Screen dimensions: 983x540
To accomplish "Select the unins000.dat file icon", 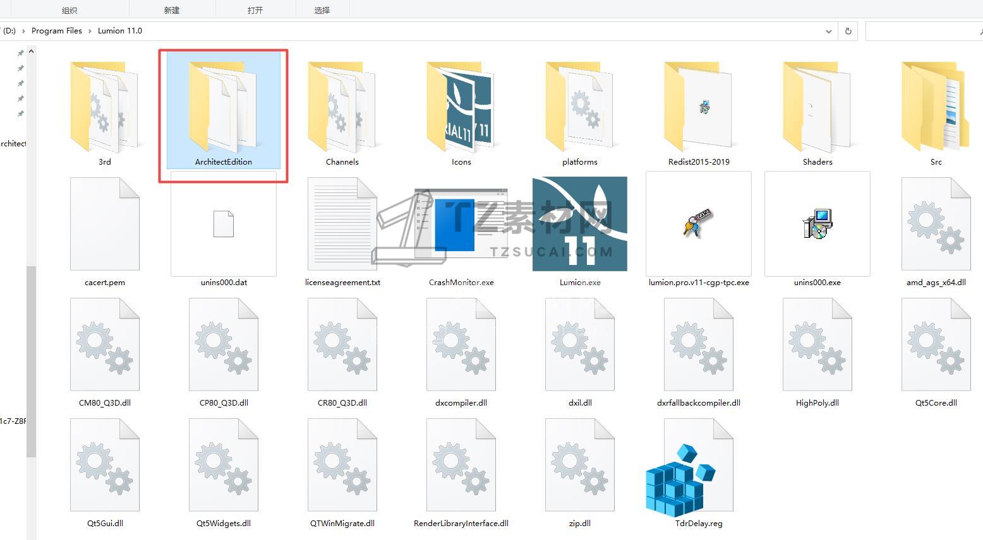I will click(x=224, y=224).
